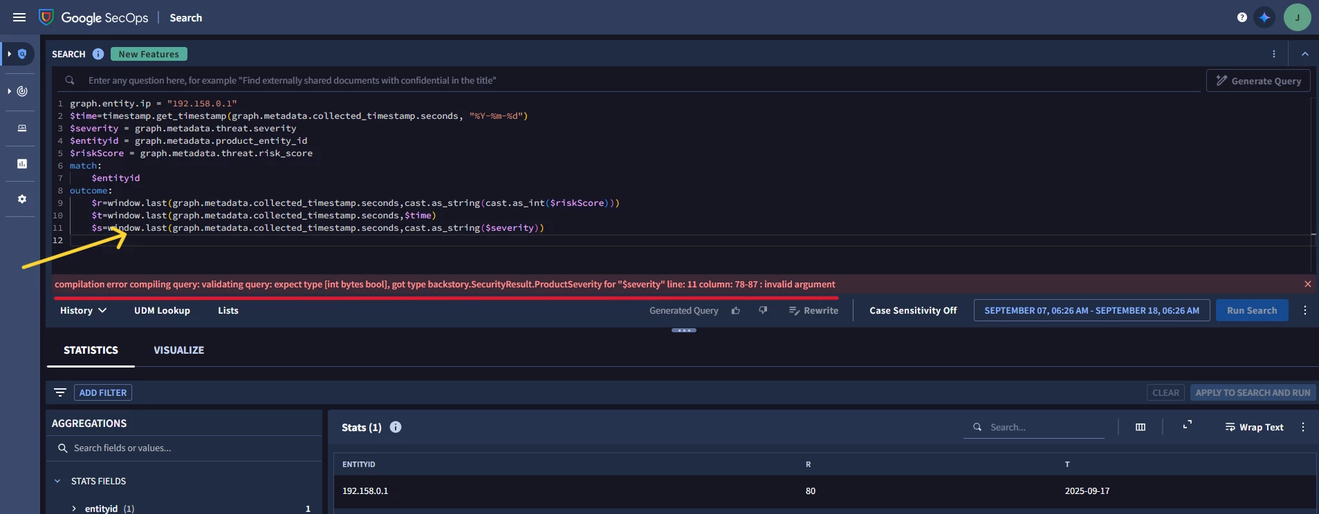Viewport: 1319px width, 514px height.
Task: Open the date range picker
Action: 1091,311
